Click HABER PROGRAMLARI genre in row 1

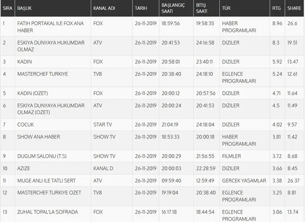pos(239,27)
